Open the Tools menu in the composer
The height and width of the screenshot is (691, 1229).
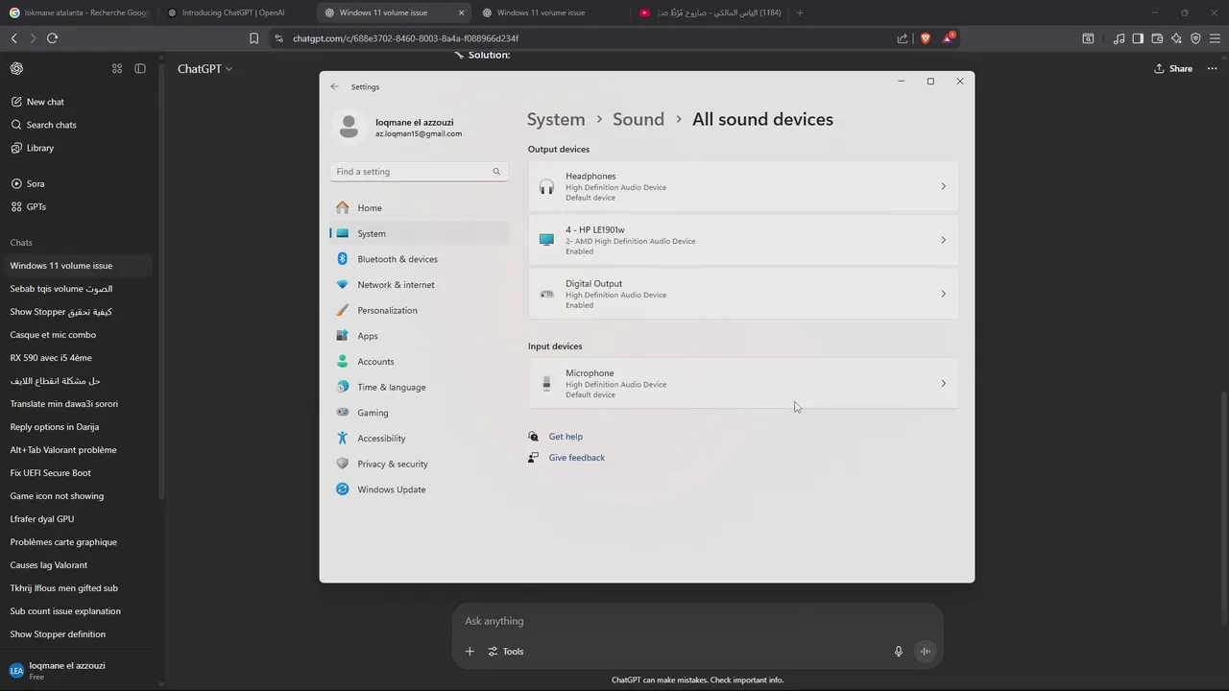point(506,652)
